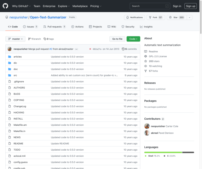The width and height of the screenshot is (202, 169).
Task: Click the Go to file button
Action: pyautogui.click(x=117, y=39)
